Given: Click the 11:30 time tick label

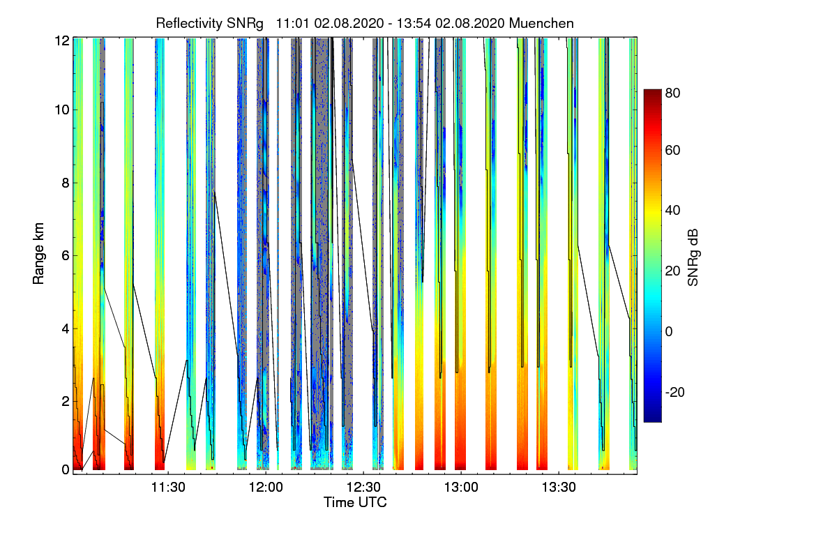Looking at the screenshot, I should click(167, 488).
